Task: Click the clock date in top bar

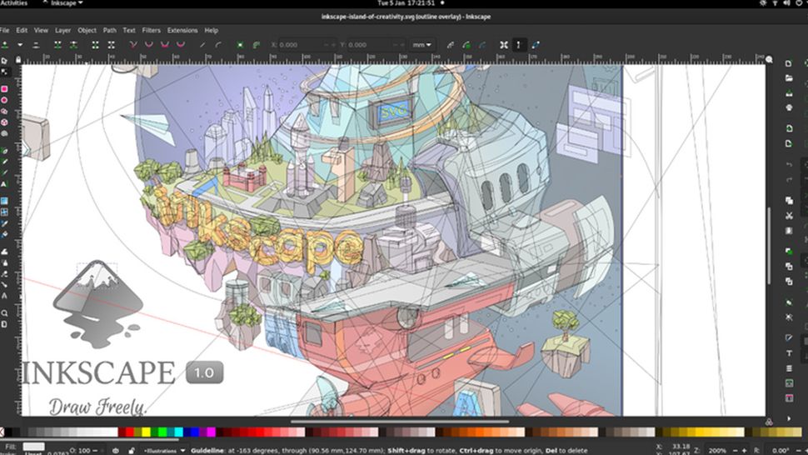Action: click(405, 3)
